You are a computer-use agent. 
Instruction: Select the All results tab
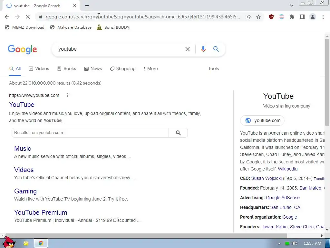tap(15, 69)
